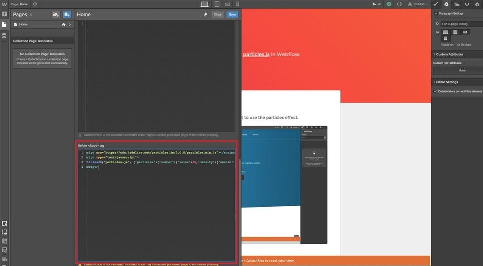The width and height of the screenshot is (483, 266).
Task: Toggle mobile portrait visibility for the paragraph
Action: [x=445, y=38]
